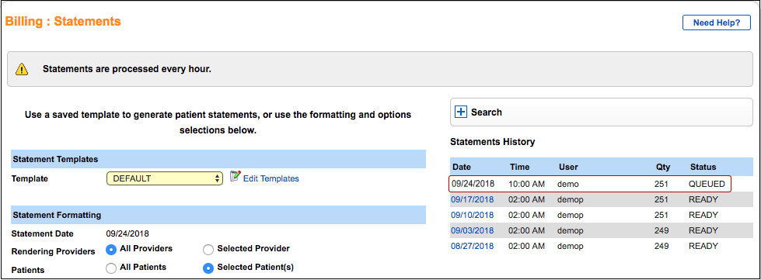Click the Qty column header

coord(662,167)
